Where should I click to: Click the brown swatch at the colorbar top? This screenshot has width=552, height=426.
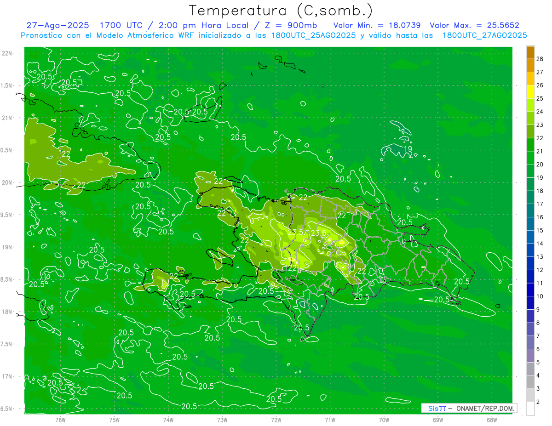(530, 52)
